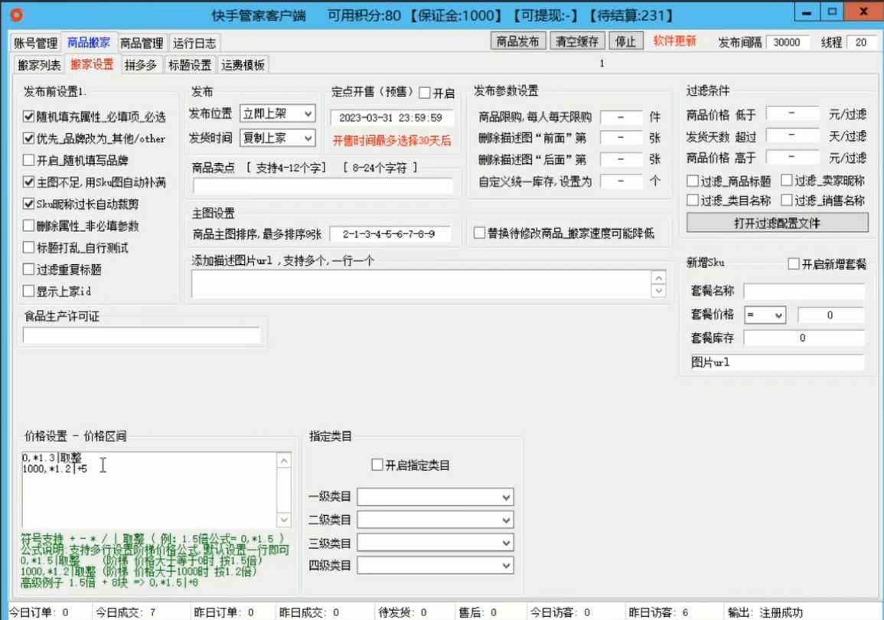This screenshot has width=884, height=620.
Task: Switch to the 标题设置 sub-tab
Action: [x=190, y=65]
